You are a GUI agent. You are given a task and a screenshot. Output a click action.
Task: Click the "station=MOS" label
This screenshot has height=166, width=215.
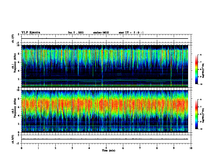coord(101,33)
